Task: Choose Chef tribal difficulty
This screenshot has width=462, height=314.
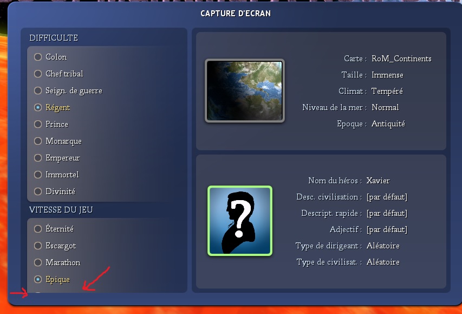Action: (x=38, y=74)
